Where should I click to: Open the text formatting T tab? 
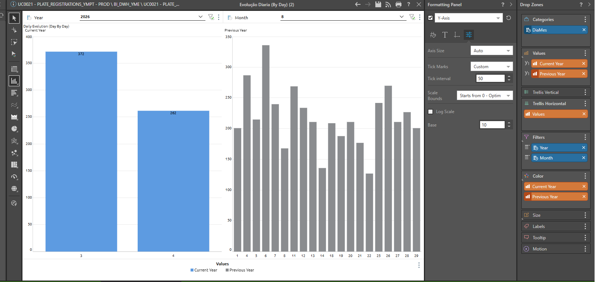445,35
